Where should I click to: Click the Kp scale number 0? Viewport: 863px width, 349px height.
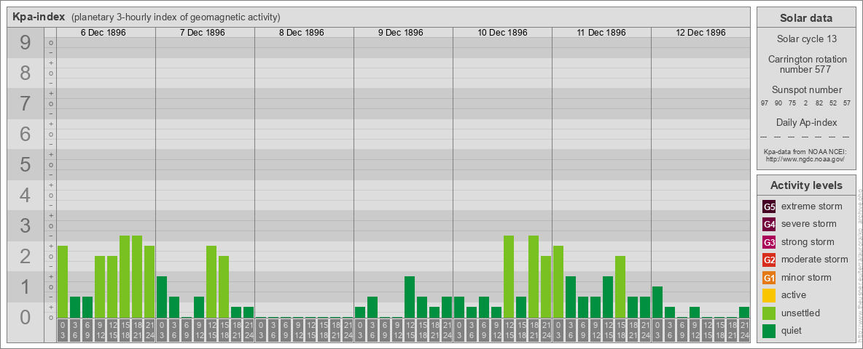[x=26, y=317]
